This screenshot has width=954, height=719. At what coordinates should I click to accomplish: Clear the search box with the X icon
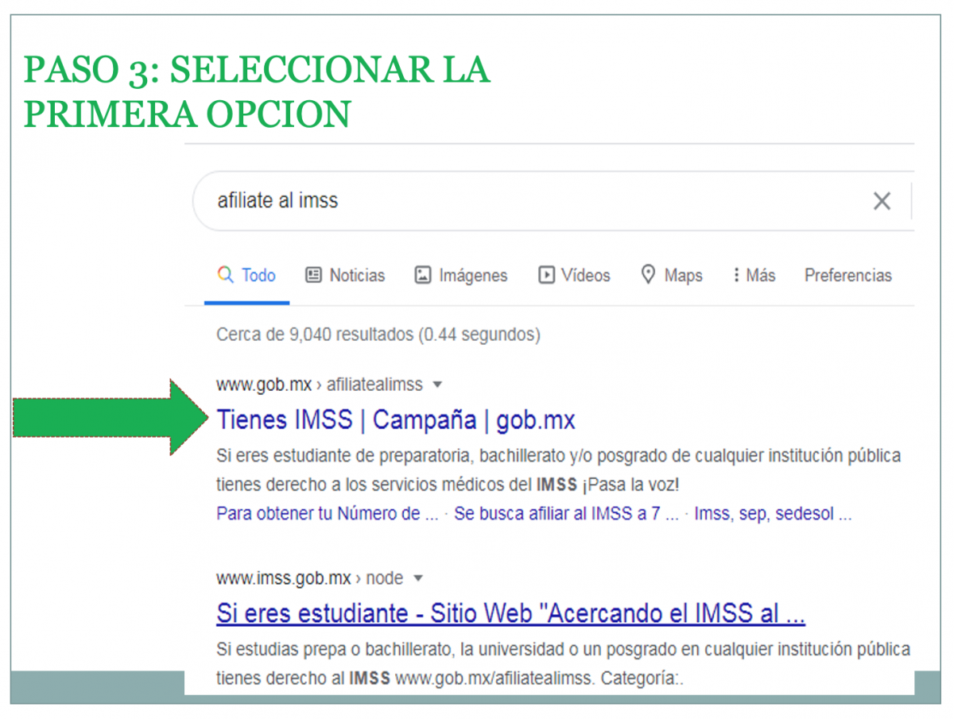click(x=882, y=202)
